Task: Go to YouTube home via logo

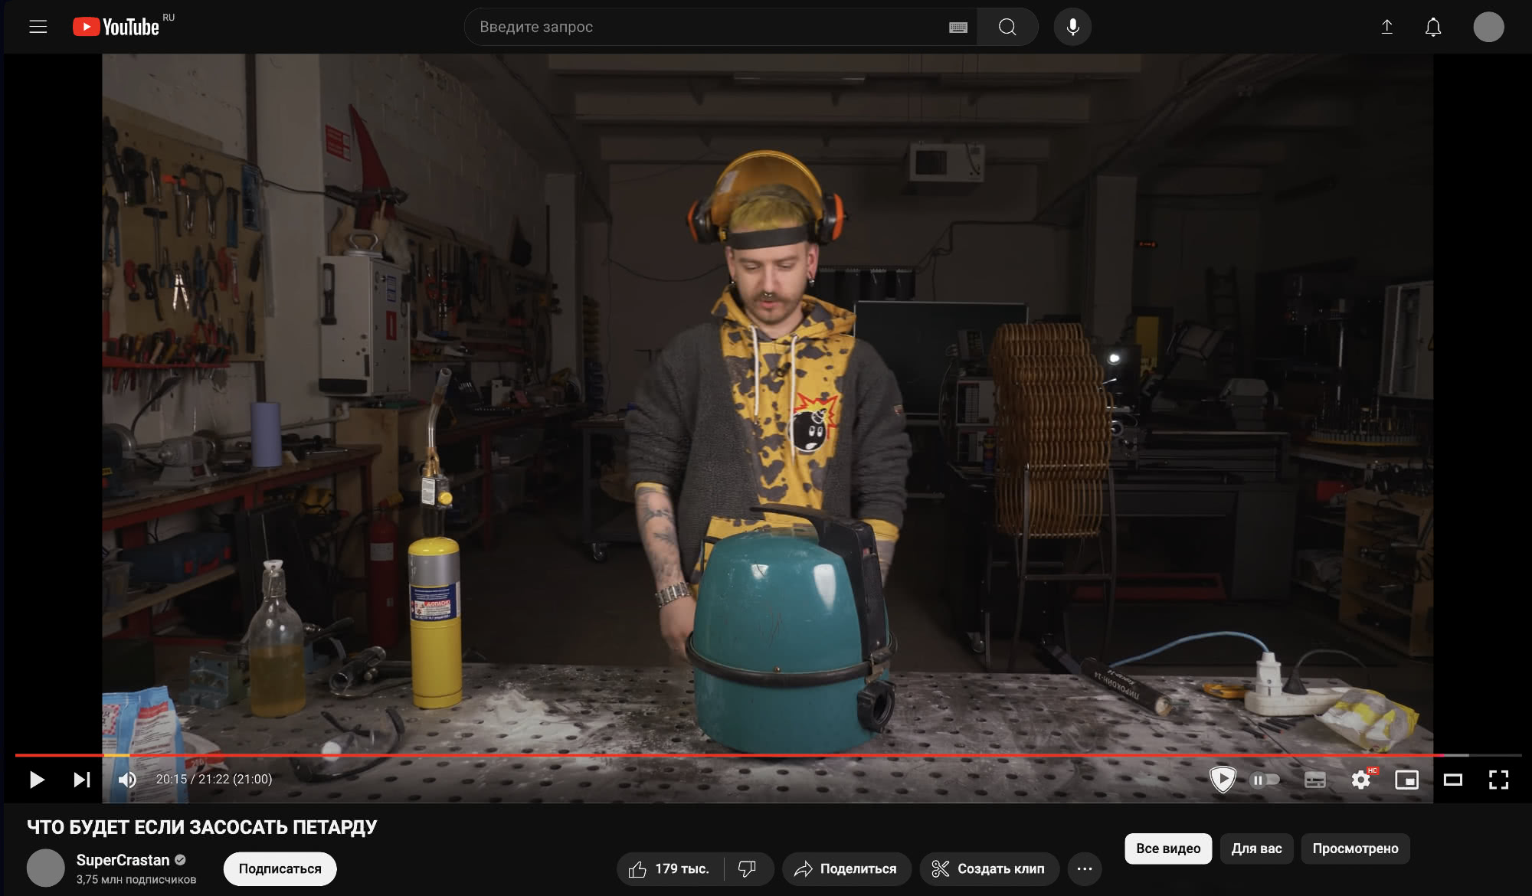Action: point(116,27)
